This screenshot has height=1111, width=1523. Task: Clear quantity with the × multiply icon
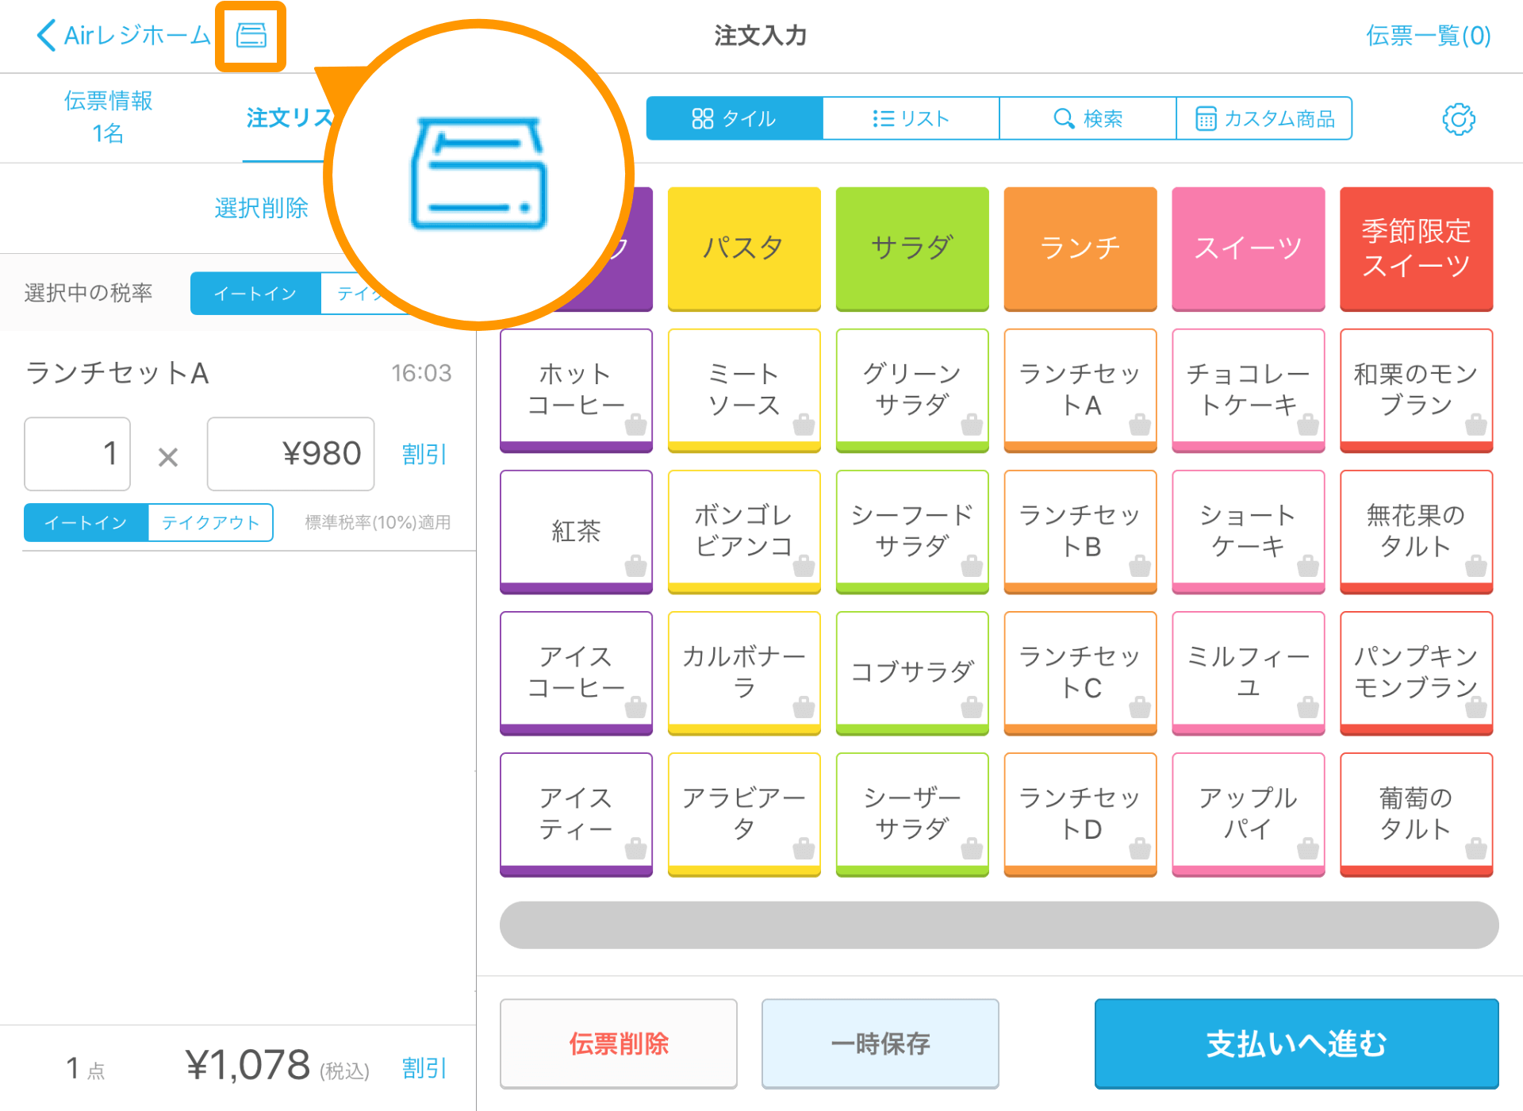(x=168, y=456)
